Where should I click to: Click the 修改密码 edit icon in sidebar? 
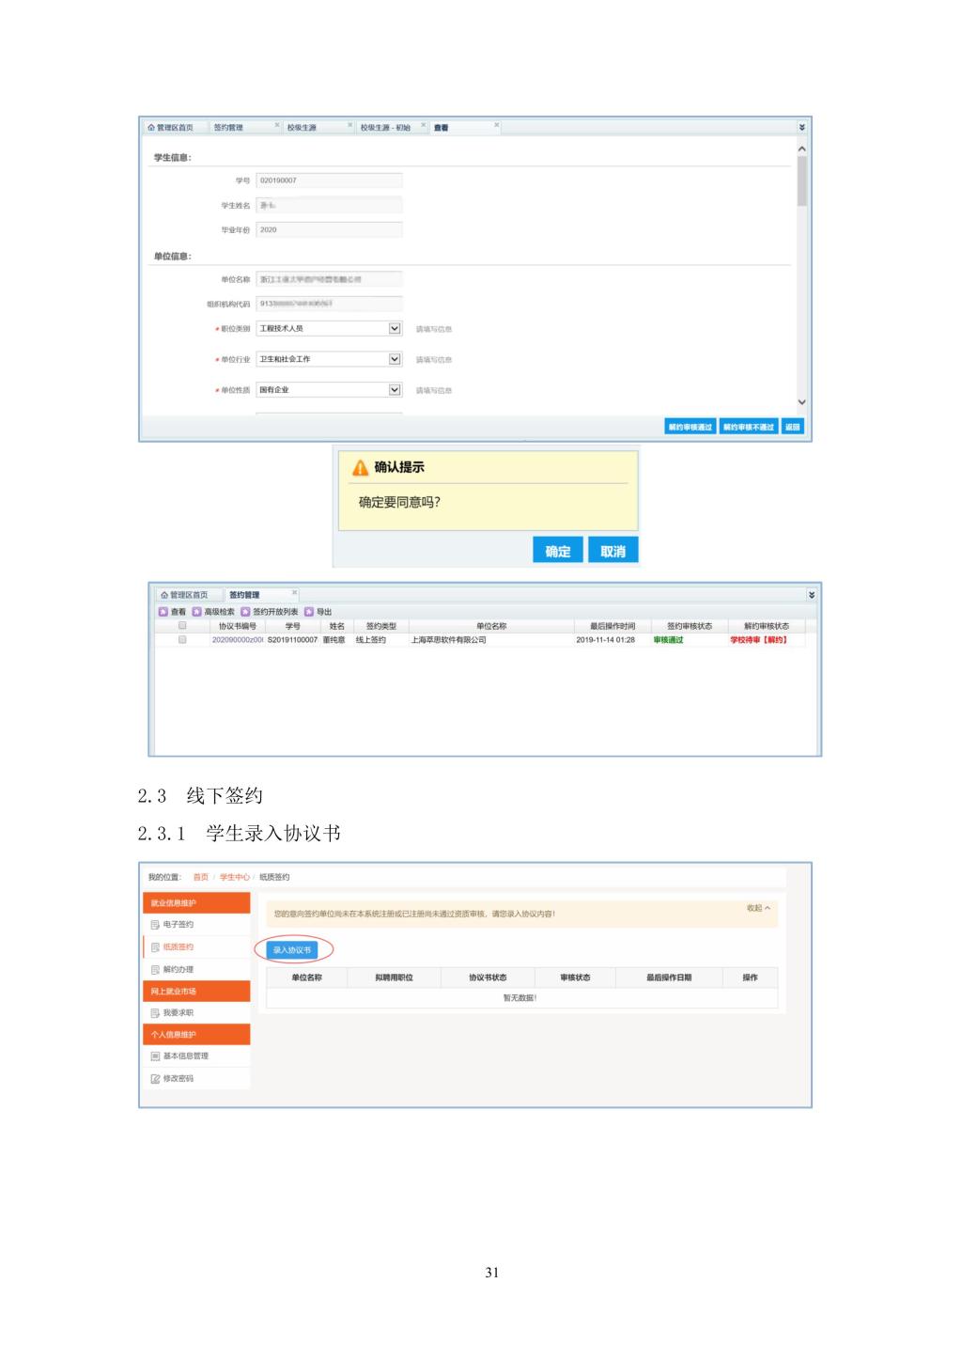pyautogui.click(x=156, y=1079)
